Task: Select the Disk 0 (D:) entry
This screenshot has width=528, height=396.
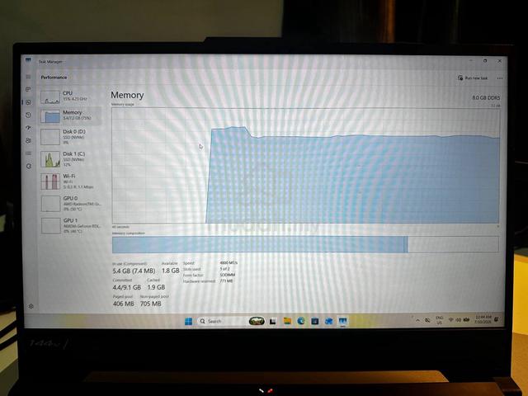Action: (70, 137)
